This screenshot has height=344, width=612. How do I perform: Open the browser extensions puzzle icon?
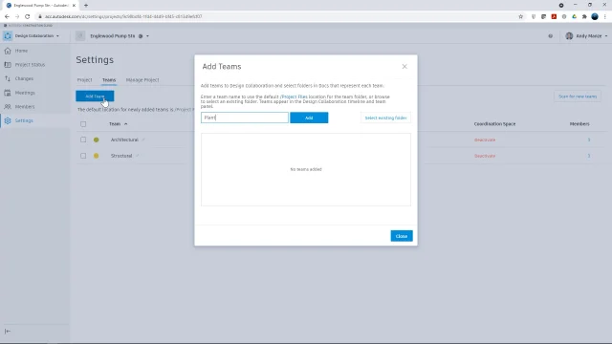(584, 17)
